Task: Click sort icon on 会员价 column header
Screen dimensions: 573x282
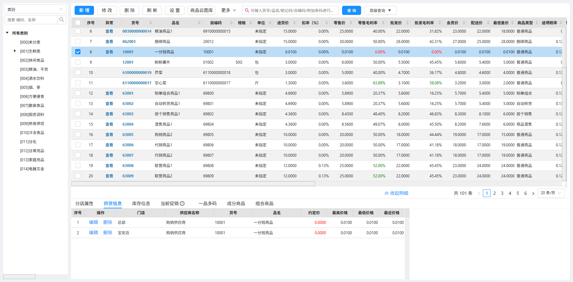Action: click(x=464, y=23)
